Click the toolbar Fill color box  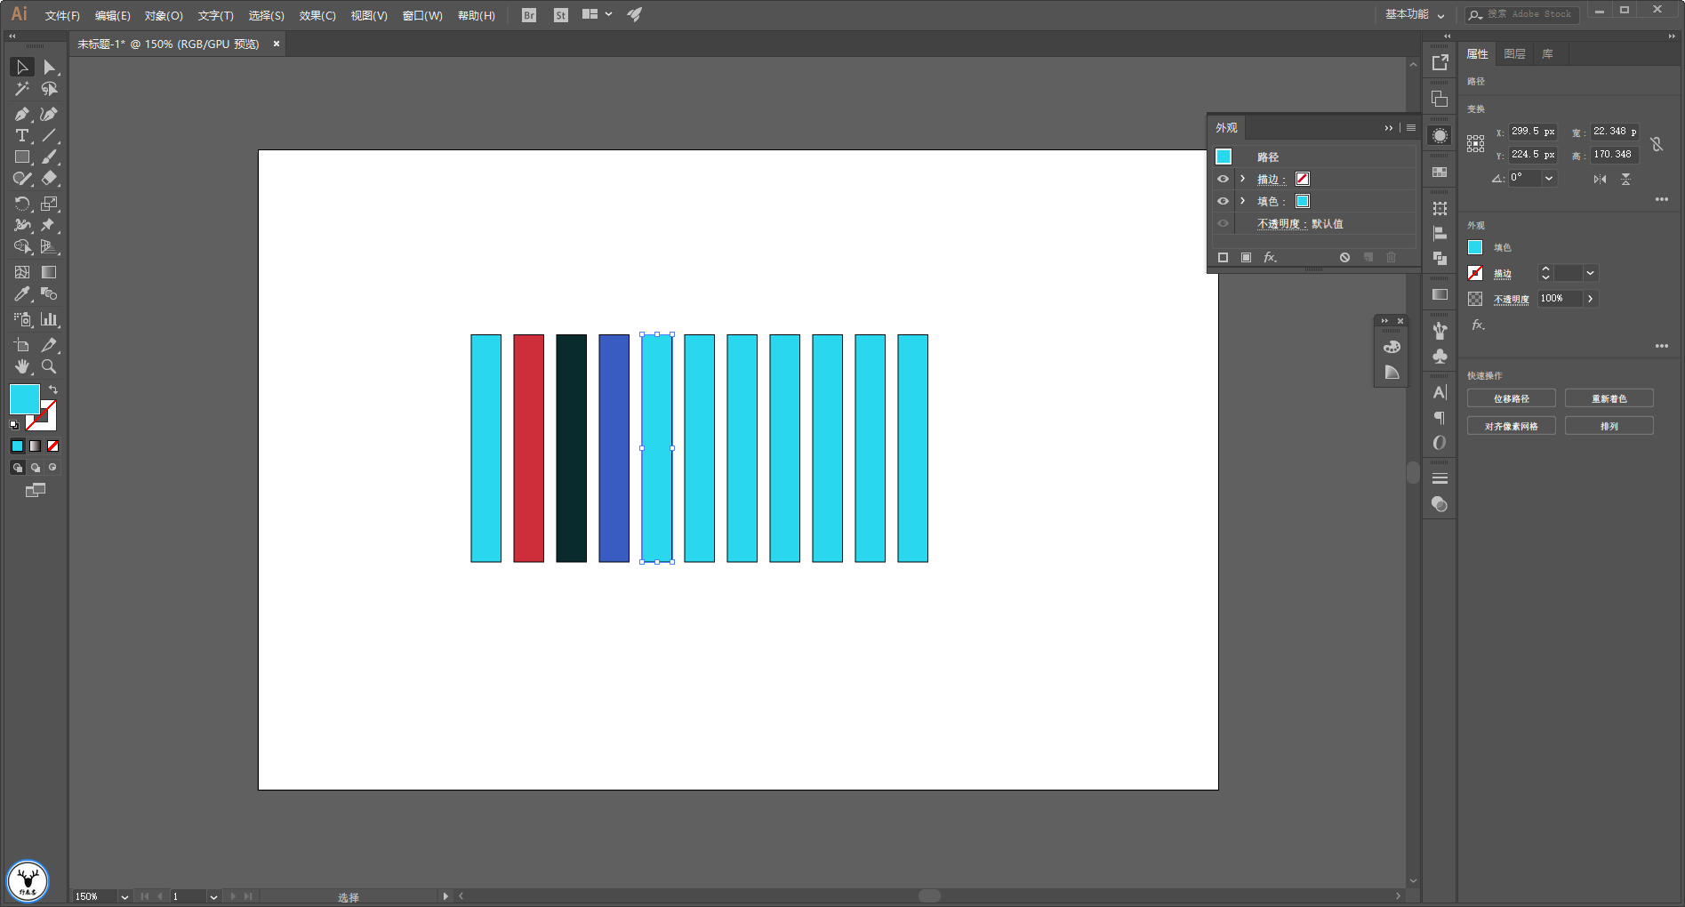(24, 399)
